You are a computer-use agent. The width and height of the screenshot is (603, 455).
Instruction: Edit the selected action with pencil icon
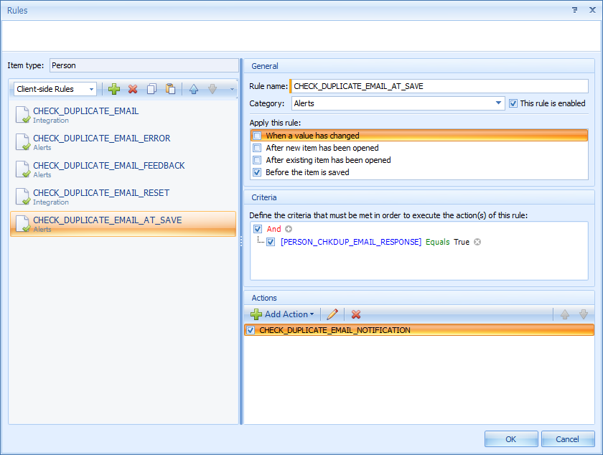click(x=332, y=314)
